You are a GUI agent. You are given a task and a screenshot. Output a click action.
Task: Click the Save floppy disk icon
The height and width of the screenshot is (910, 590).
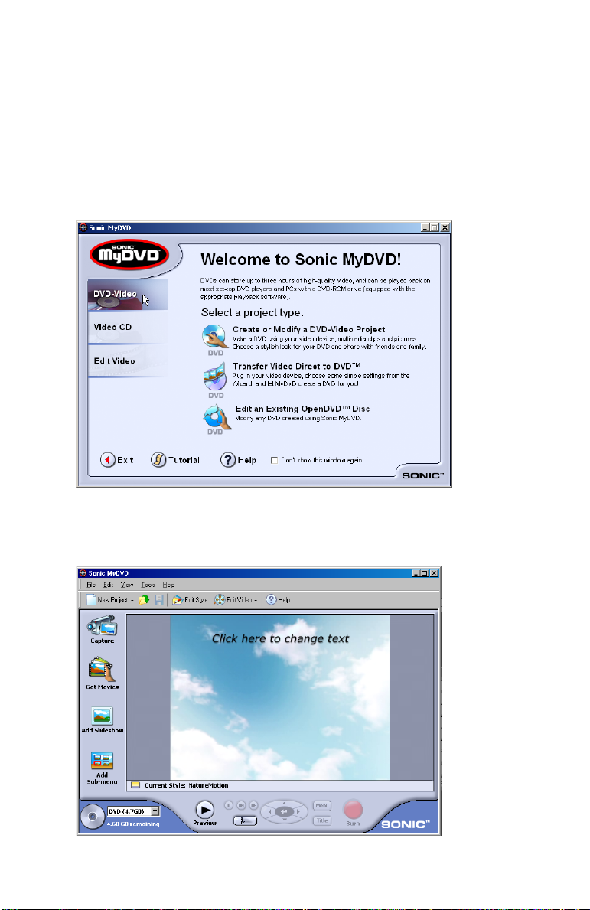[x=158, y=599]
